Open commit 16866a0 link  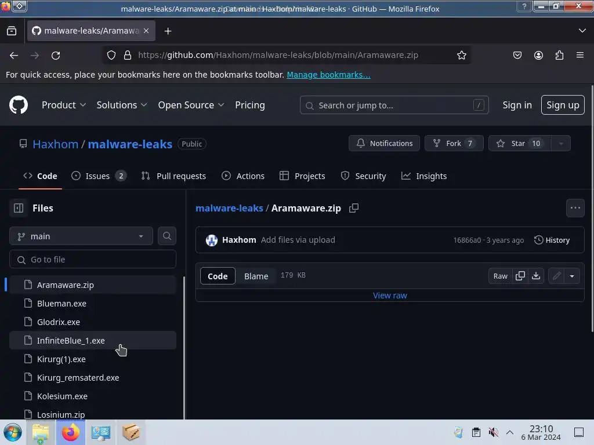tap(467, 240)
